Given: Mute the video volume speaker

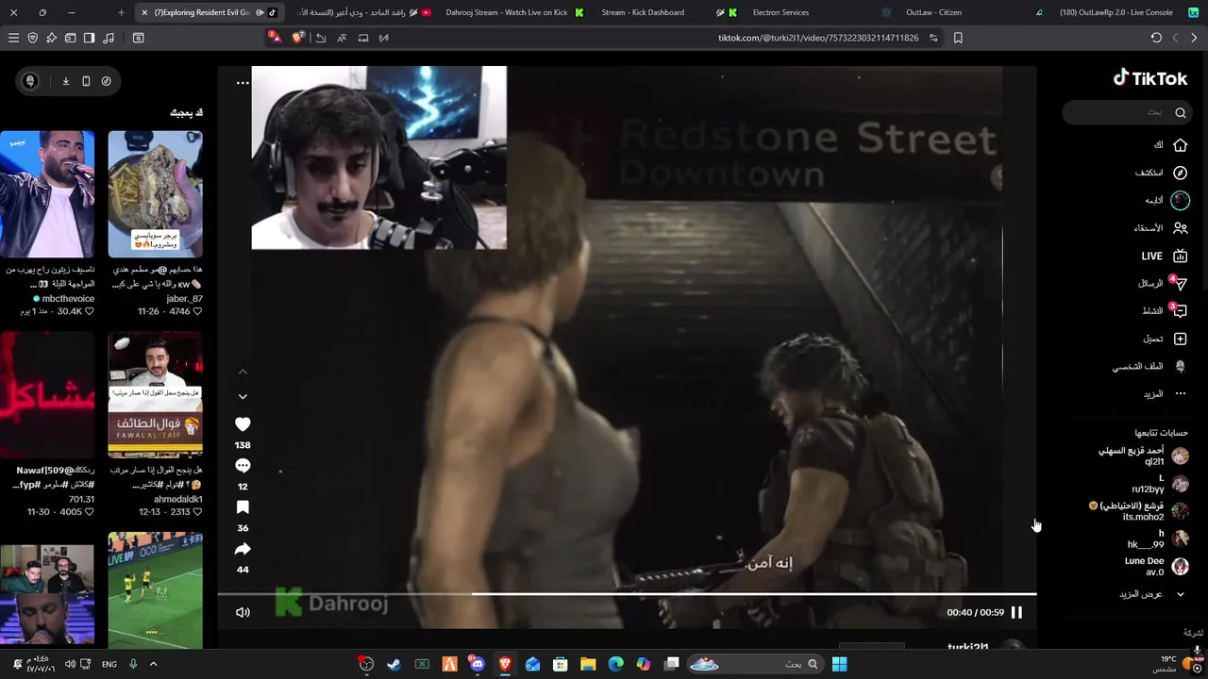Looking at the screenshot, I should coord(243,612).
